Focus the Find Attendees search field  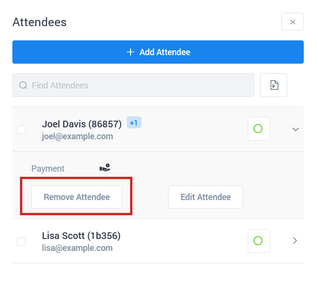133,85
